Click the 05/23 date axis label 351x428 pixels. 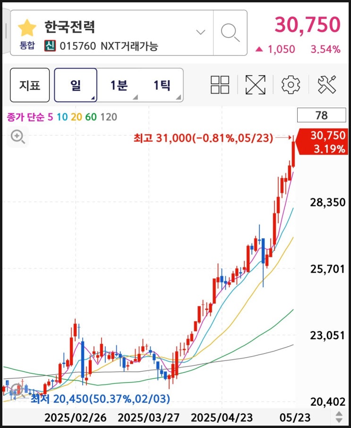[295, 418]
